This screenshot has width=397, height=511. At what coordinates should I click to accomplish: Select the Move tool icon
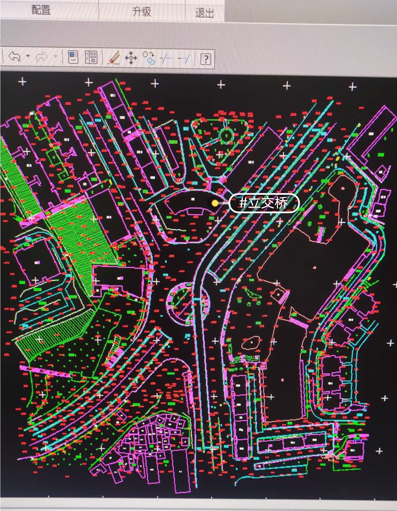[x=131, y=58]
